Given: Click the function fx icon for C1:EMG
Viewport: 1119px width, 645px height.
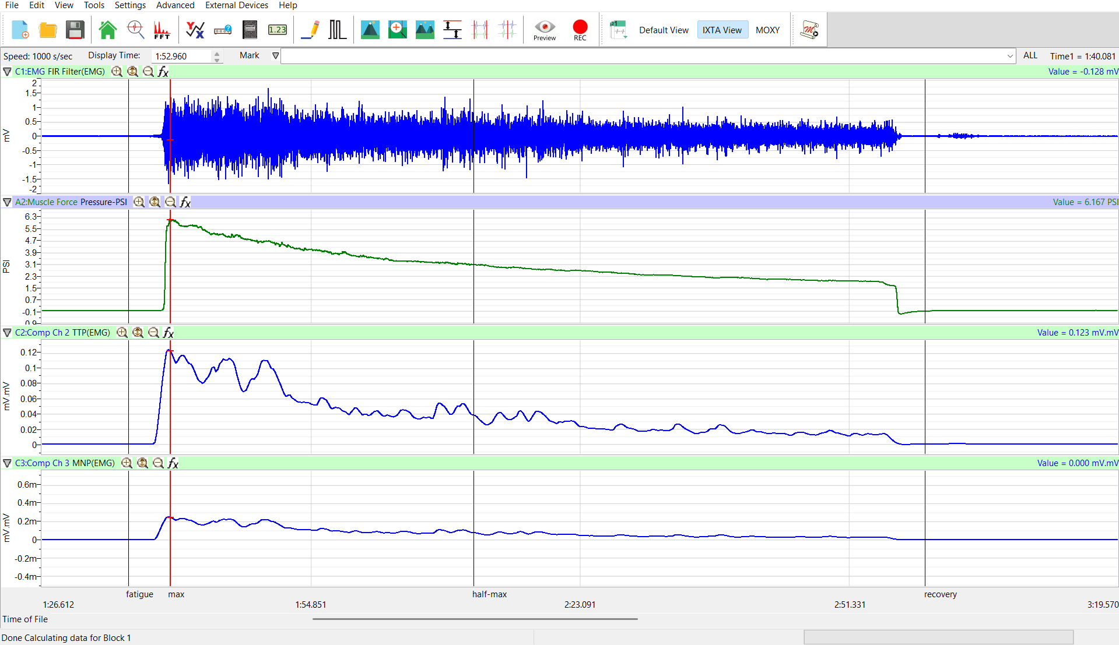Looking at the screenshot, I should (163, 72).
